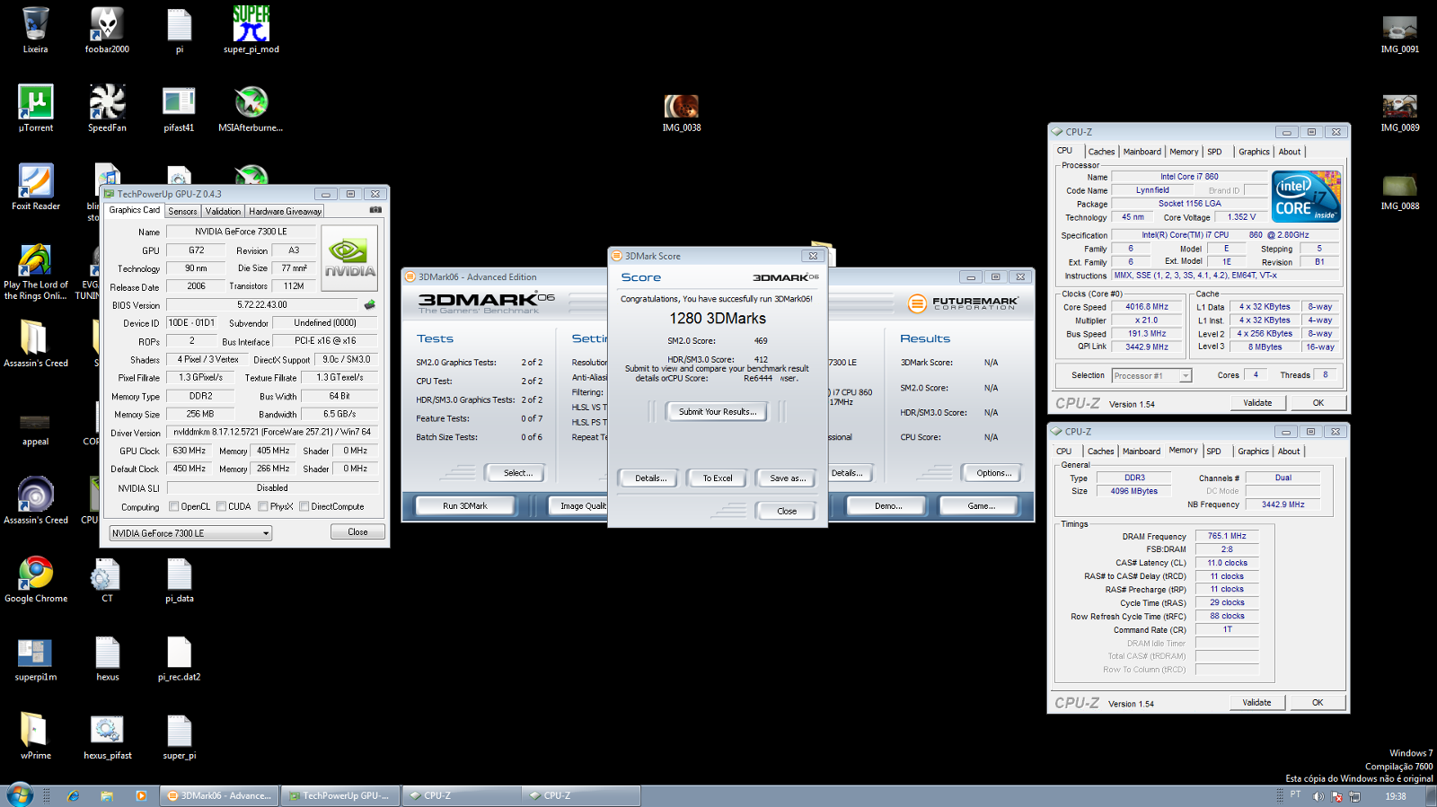Click Validate in top CPU-Z window
Viewport: 1437px width, 807px height.
coord(1257,402)
